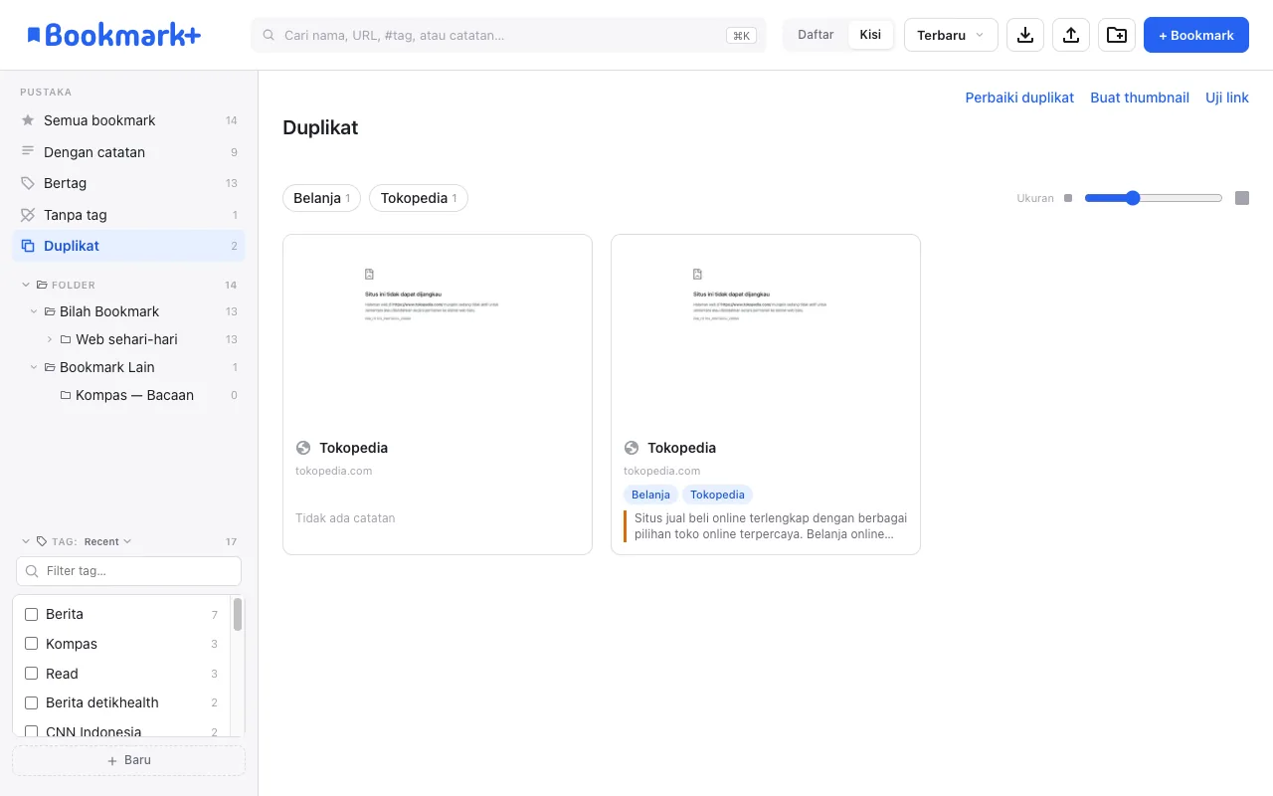Click the new folder icon button
The height and width of the screenshot is (796, 1273).
[1117, 35]
